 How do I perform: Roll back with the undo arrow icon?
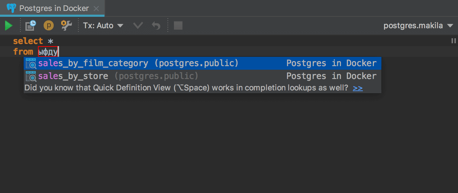156,26
